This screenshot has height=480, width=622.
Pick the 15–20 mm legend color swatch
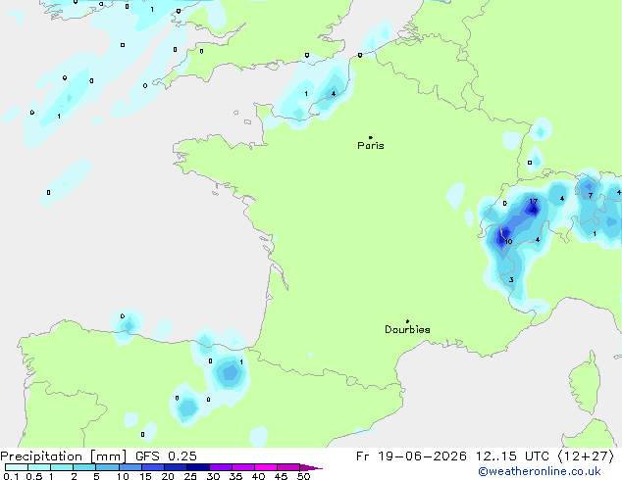pos(152,467)
